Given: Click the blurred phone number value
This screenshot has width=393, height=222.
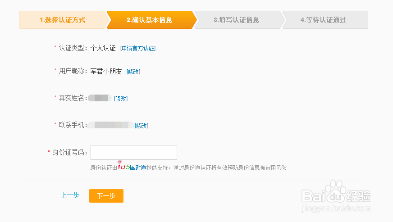Looking at the screenshot, I should pyautogui.click(x=111, y=125).
